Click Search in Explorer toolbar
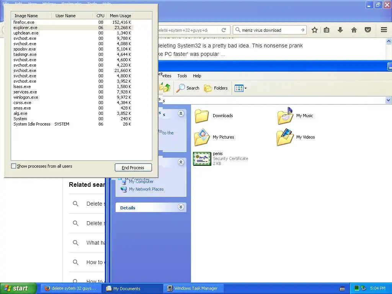This screenshot has width=392, height=294. (x=188, y=88)
